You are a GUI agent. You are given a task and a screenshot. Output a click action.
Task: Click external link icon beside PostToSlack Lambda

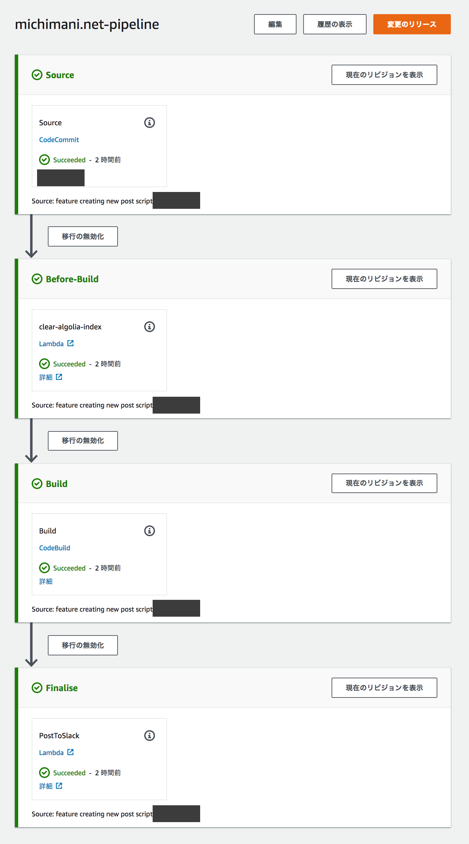tap(70, 752)
